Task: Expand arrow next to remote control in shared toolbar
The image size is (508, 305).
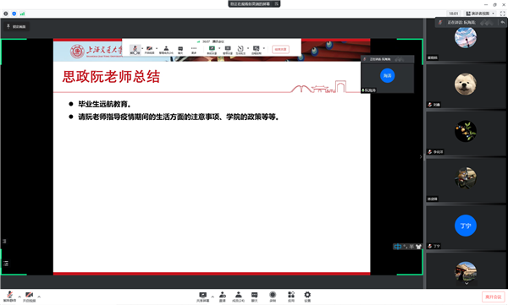Action: (x=264, y=48)
